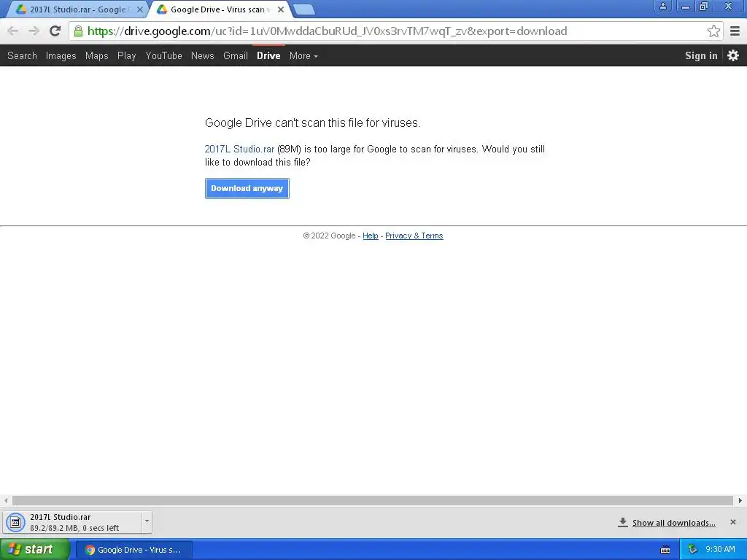Click the horizontal scrollbar track

point(373,500)
